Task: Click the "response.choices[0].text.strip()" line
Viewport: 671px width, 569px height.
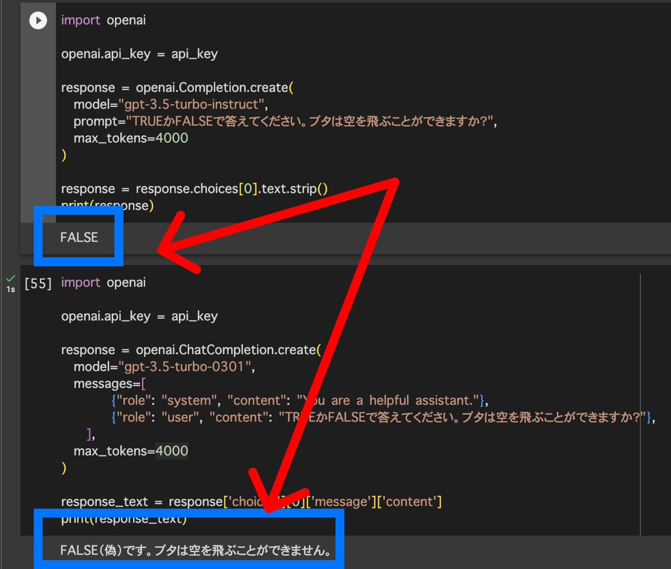Action: tap(195, 189)
